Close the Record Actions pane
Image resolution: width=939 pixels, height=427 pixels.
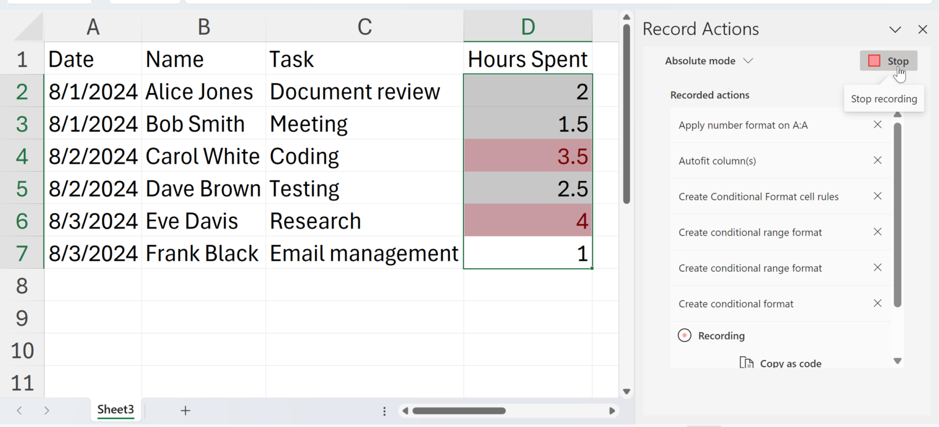pyautogui.click(x=922, y=29)
